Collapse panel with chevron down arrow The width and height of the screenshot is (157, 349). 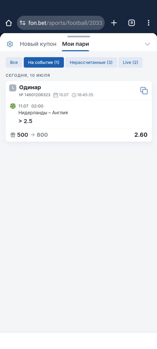pos(148,44)
